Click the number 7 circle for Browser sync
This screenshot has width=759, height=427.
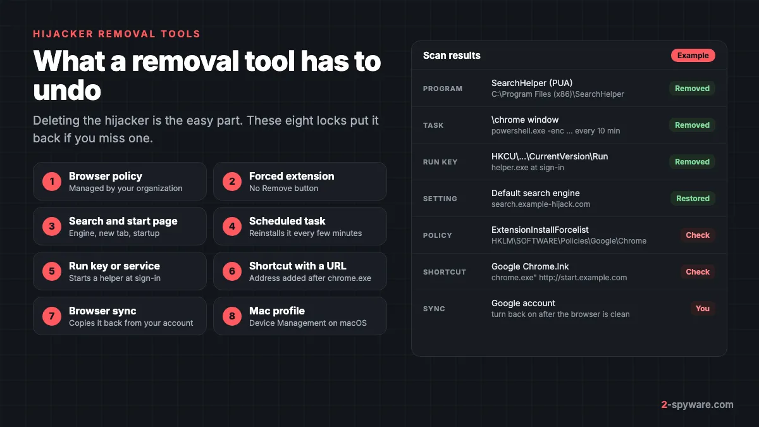coord(52,316)
